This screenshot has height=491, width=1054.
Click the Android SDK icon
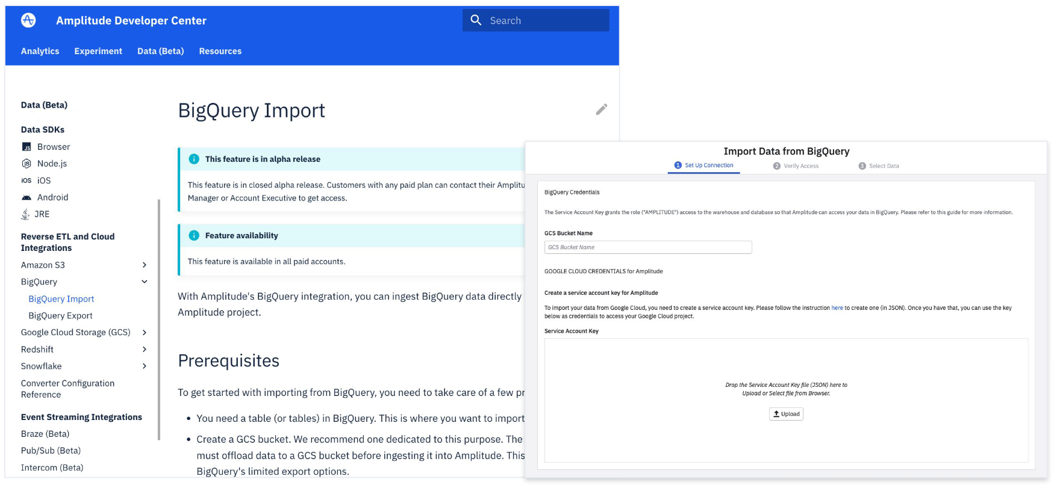tap(27, 197)
